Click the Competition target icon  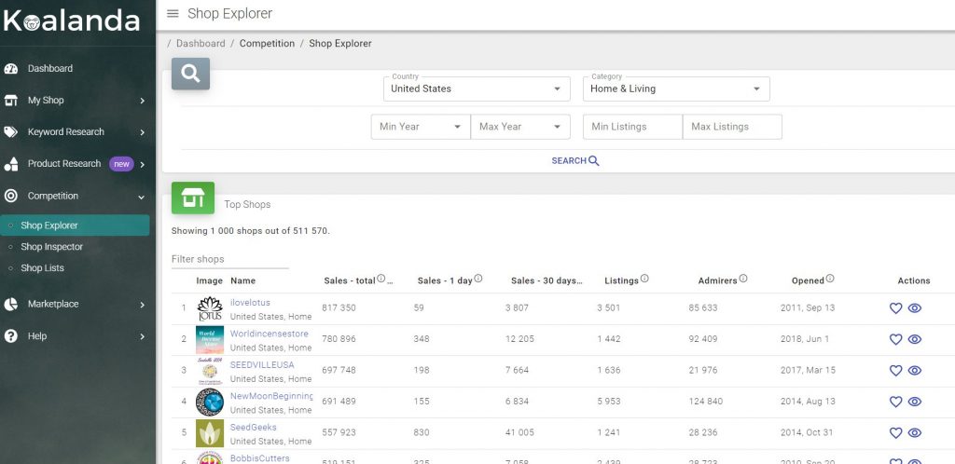pyautogui.click(x=11, y=196)
